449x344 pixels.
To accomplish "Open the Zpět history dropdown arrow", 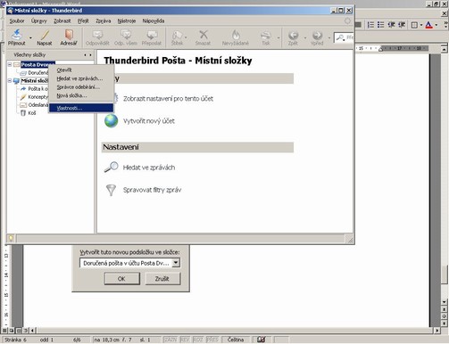I will point(305,38).
